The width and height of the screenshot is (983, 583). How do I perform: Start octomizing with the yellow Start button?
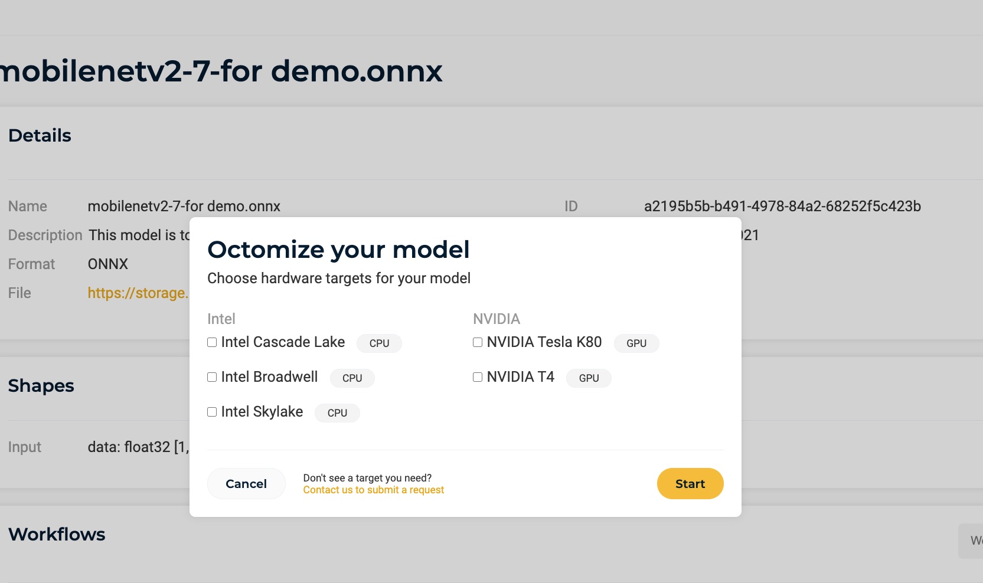690,484
